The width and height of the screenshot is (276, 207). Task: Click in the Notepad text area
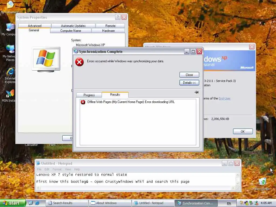click(x=136, y=179)
